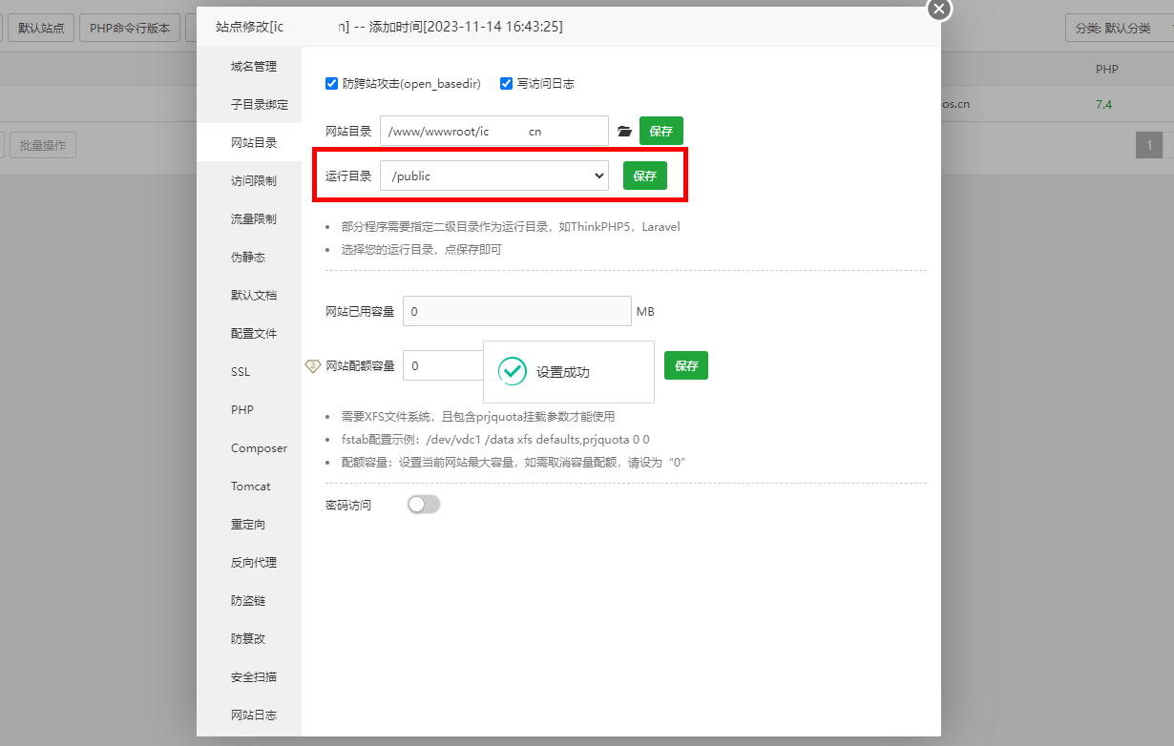
Task: Toggle the 防跨站攻击(open_basedir) checkbox
Action: (x=332, y=84)
